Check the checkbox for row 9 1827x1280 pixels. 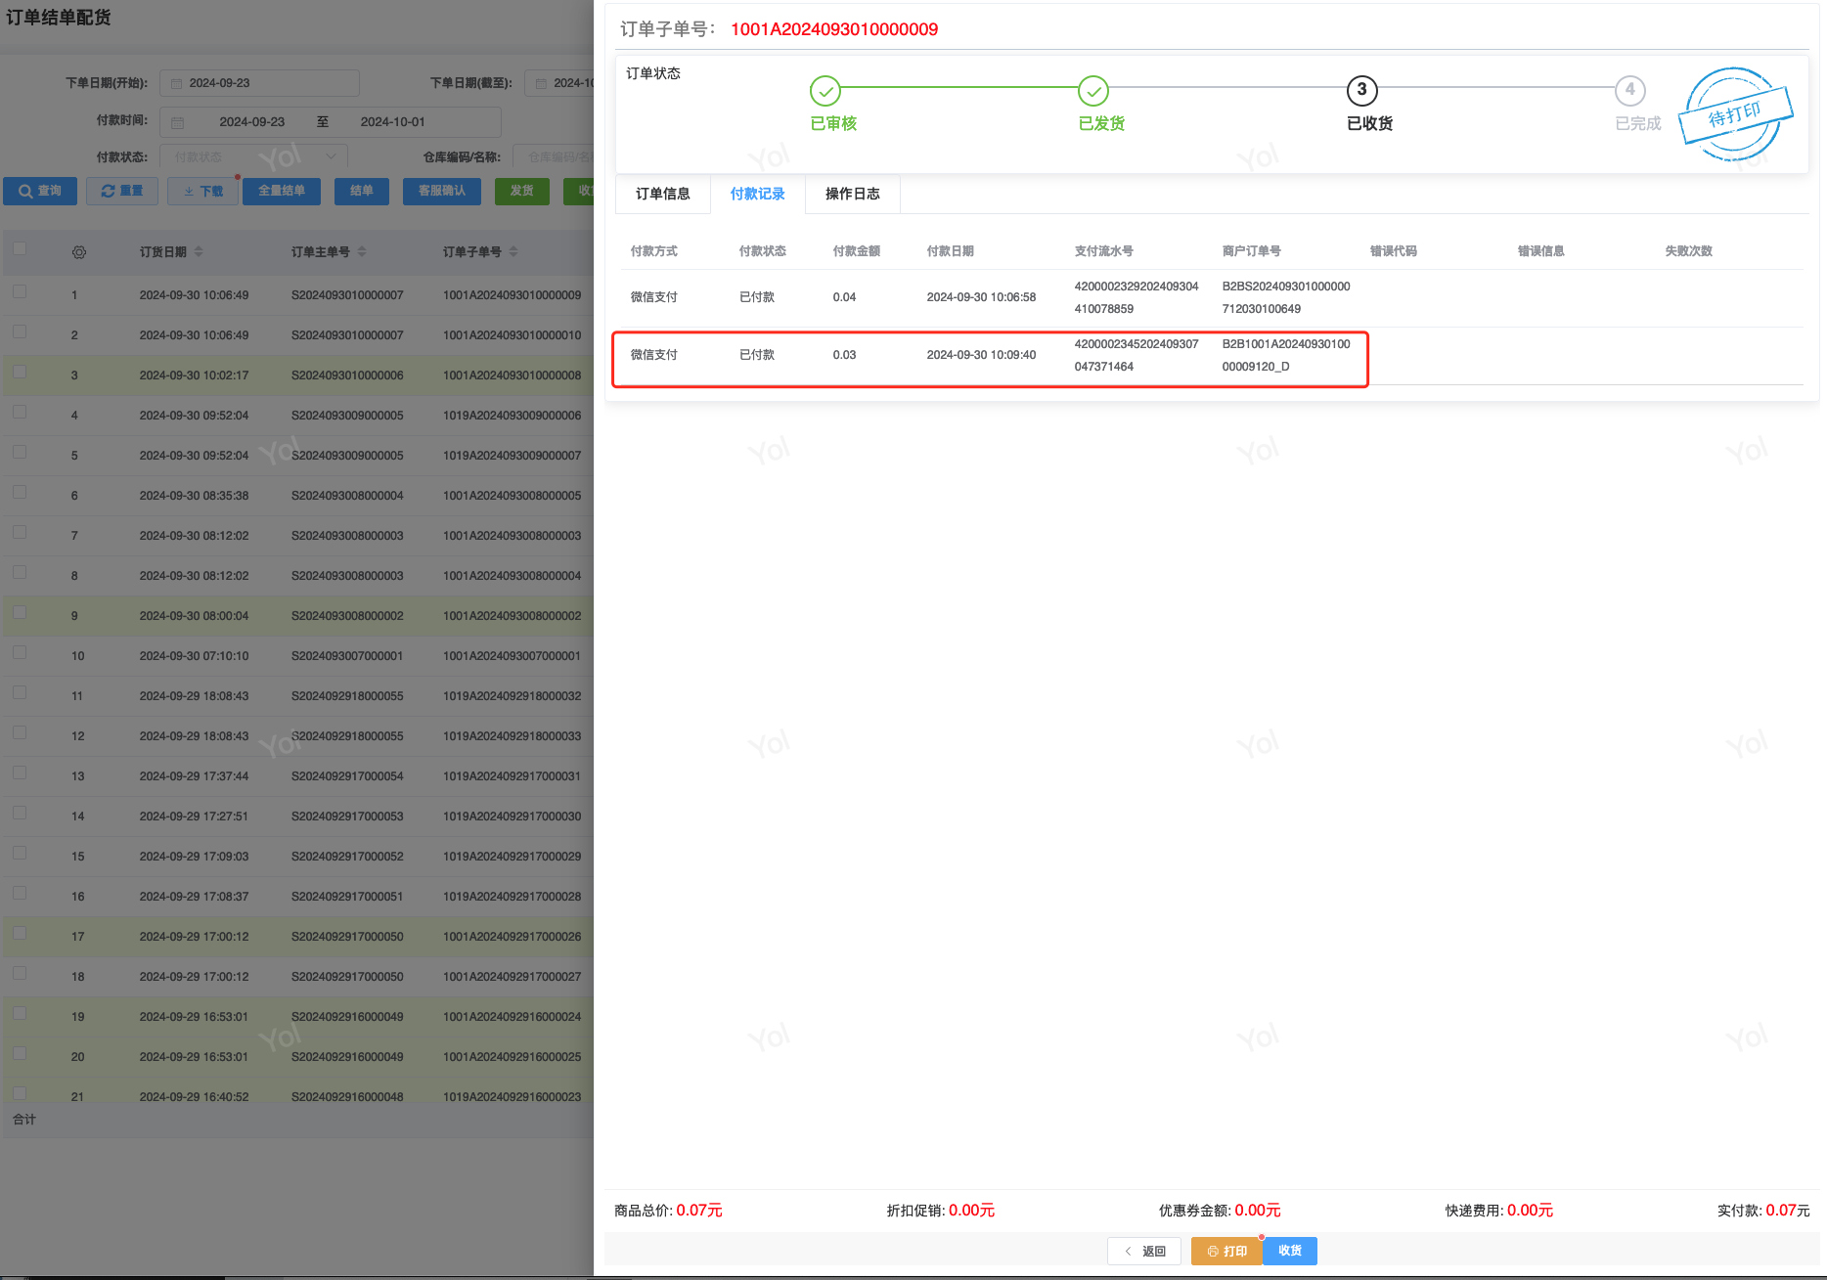[20, 612]
